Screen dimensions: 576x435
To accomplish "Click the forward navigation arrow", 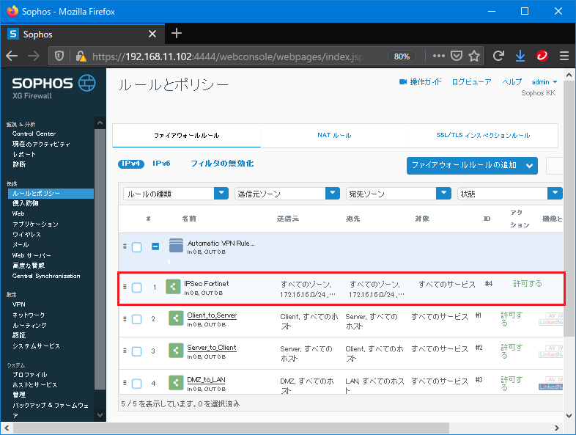I will point(34,56).
